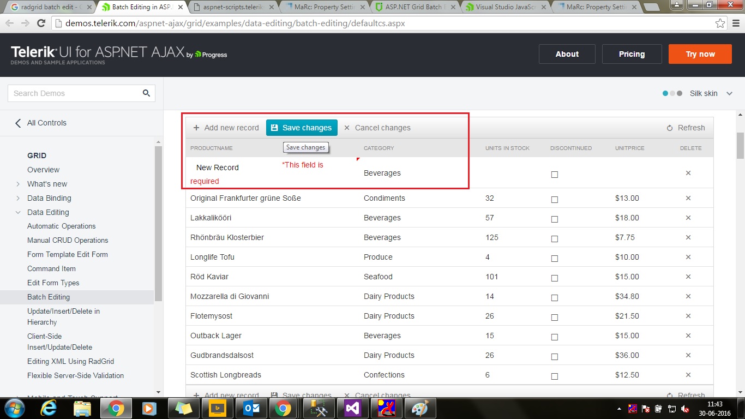Remove the Longlife Tofu row
Image resolution: width=745 pixels, height=419 pixels.
688,257
